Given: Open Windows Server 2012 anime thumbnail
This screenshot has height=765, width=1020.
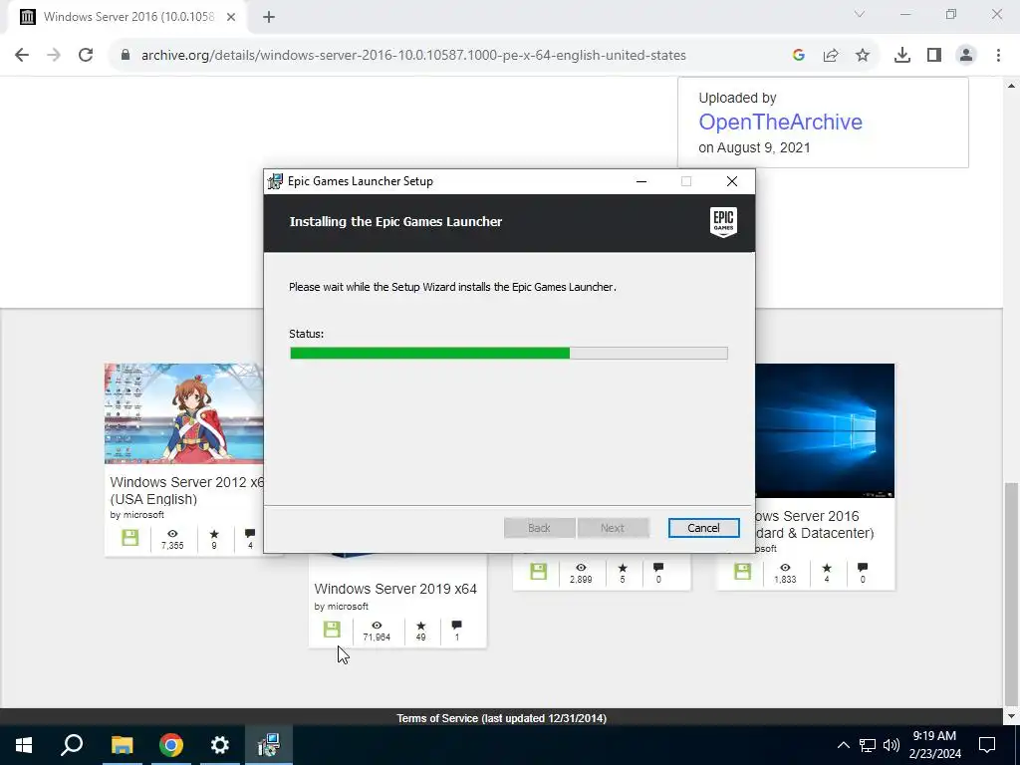Looking at the screenshot, I should (x=184, y=413).
